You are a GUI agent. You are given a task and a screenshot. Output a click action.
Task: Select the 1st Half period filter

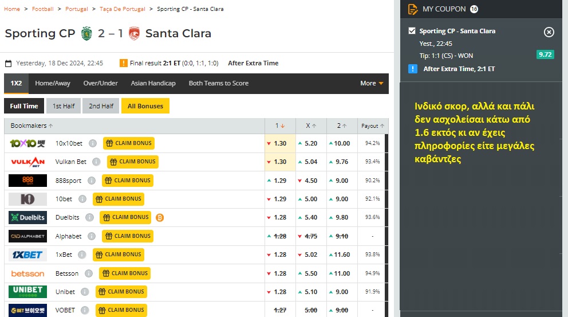click(64, 106)
